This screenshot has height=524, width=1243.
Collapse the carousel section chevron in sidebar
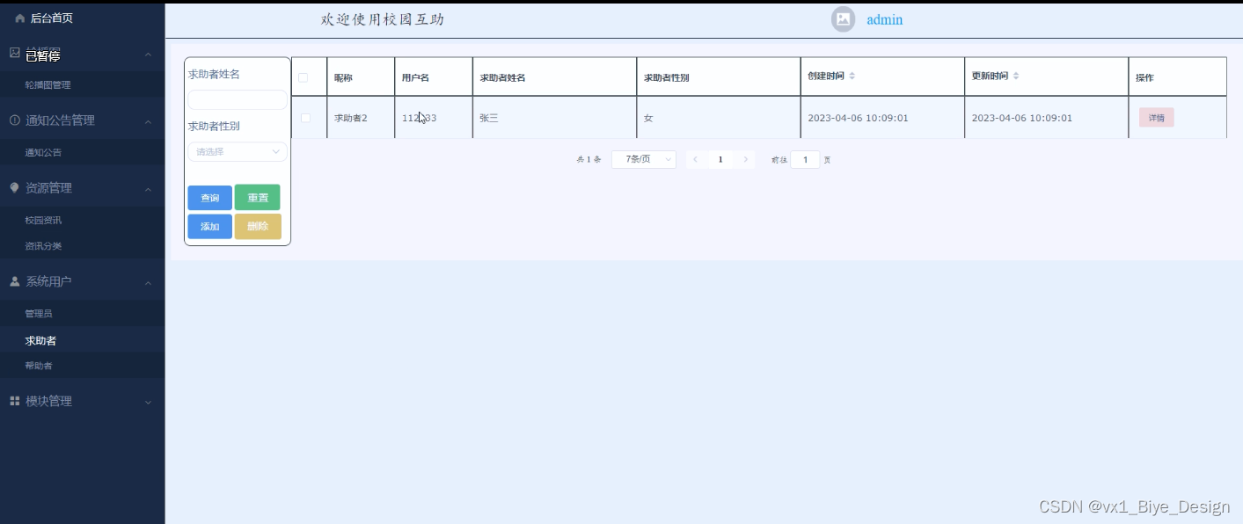tap(148, 55)
